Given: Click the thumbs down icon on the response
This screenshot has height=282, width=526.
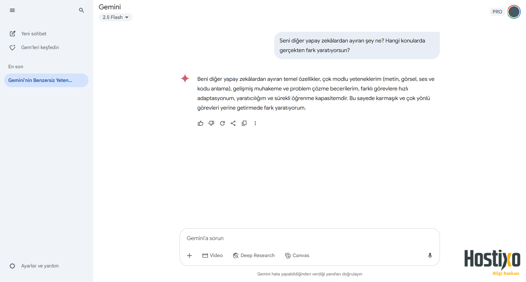Looking at the screenshot, I should coord(211,123).
